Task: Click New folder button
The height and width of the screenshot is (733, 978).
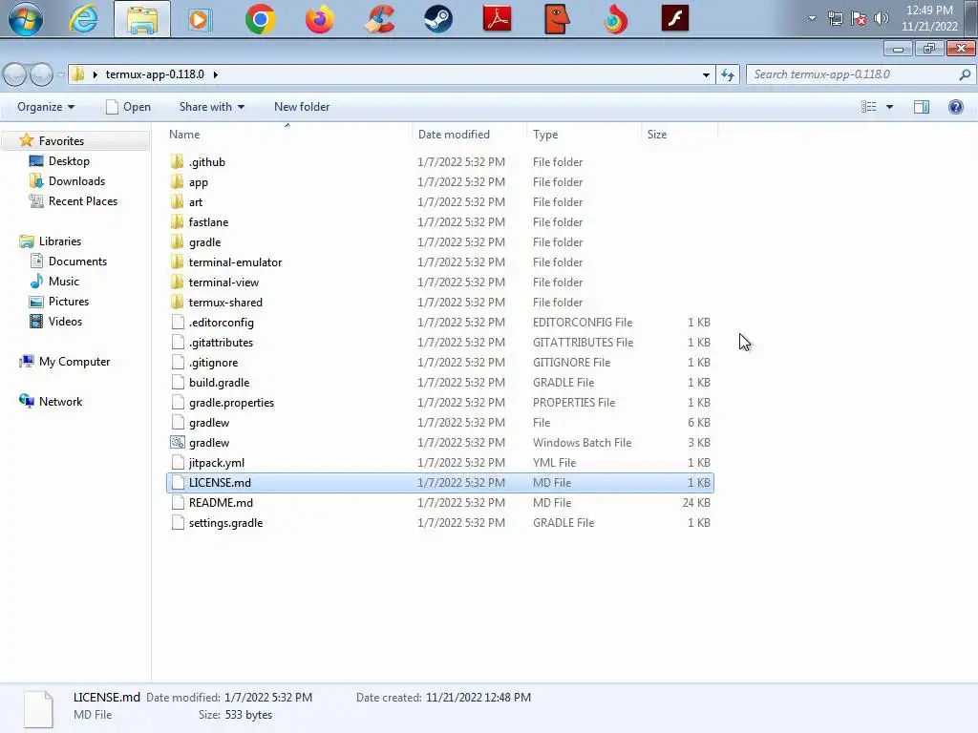Action: click(302, 107)
